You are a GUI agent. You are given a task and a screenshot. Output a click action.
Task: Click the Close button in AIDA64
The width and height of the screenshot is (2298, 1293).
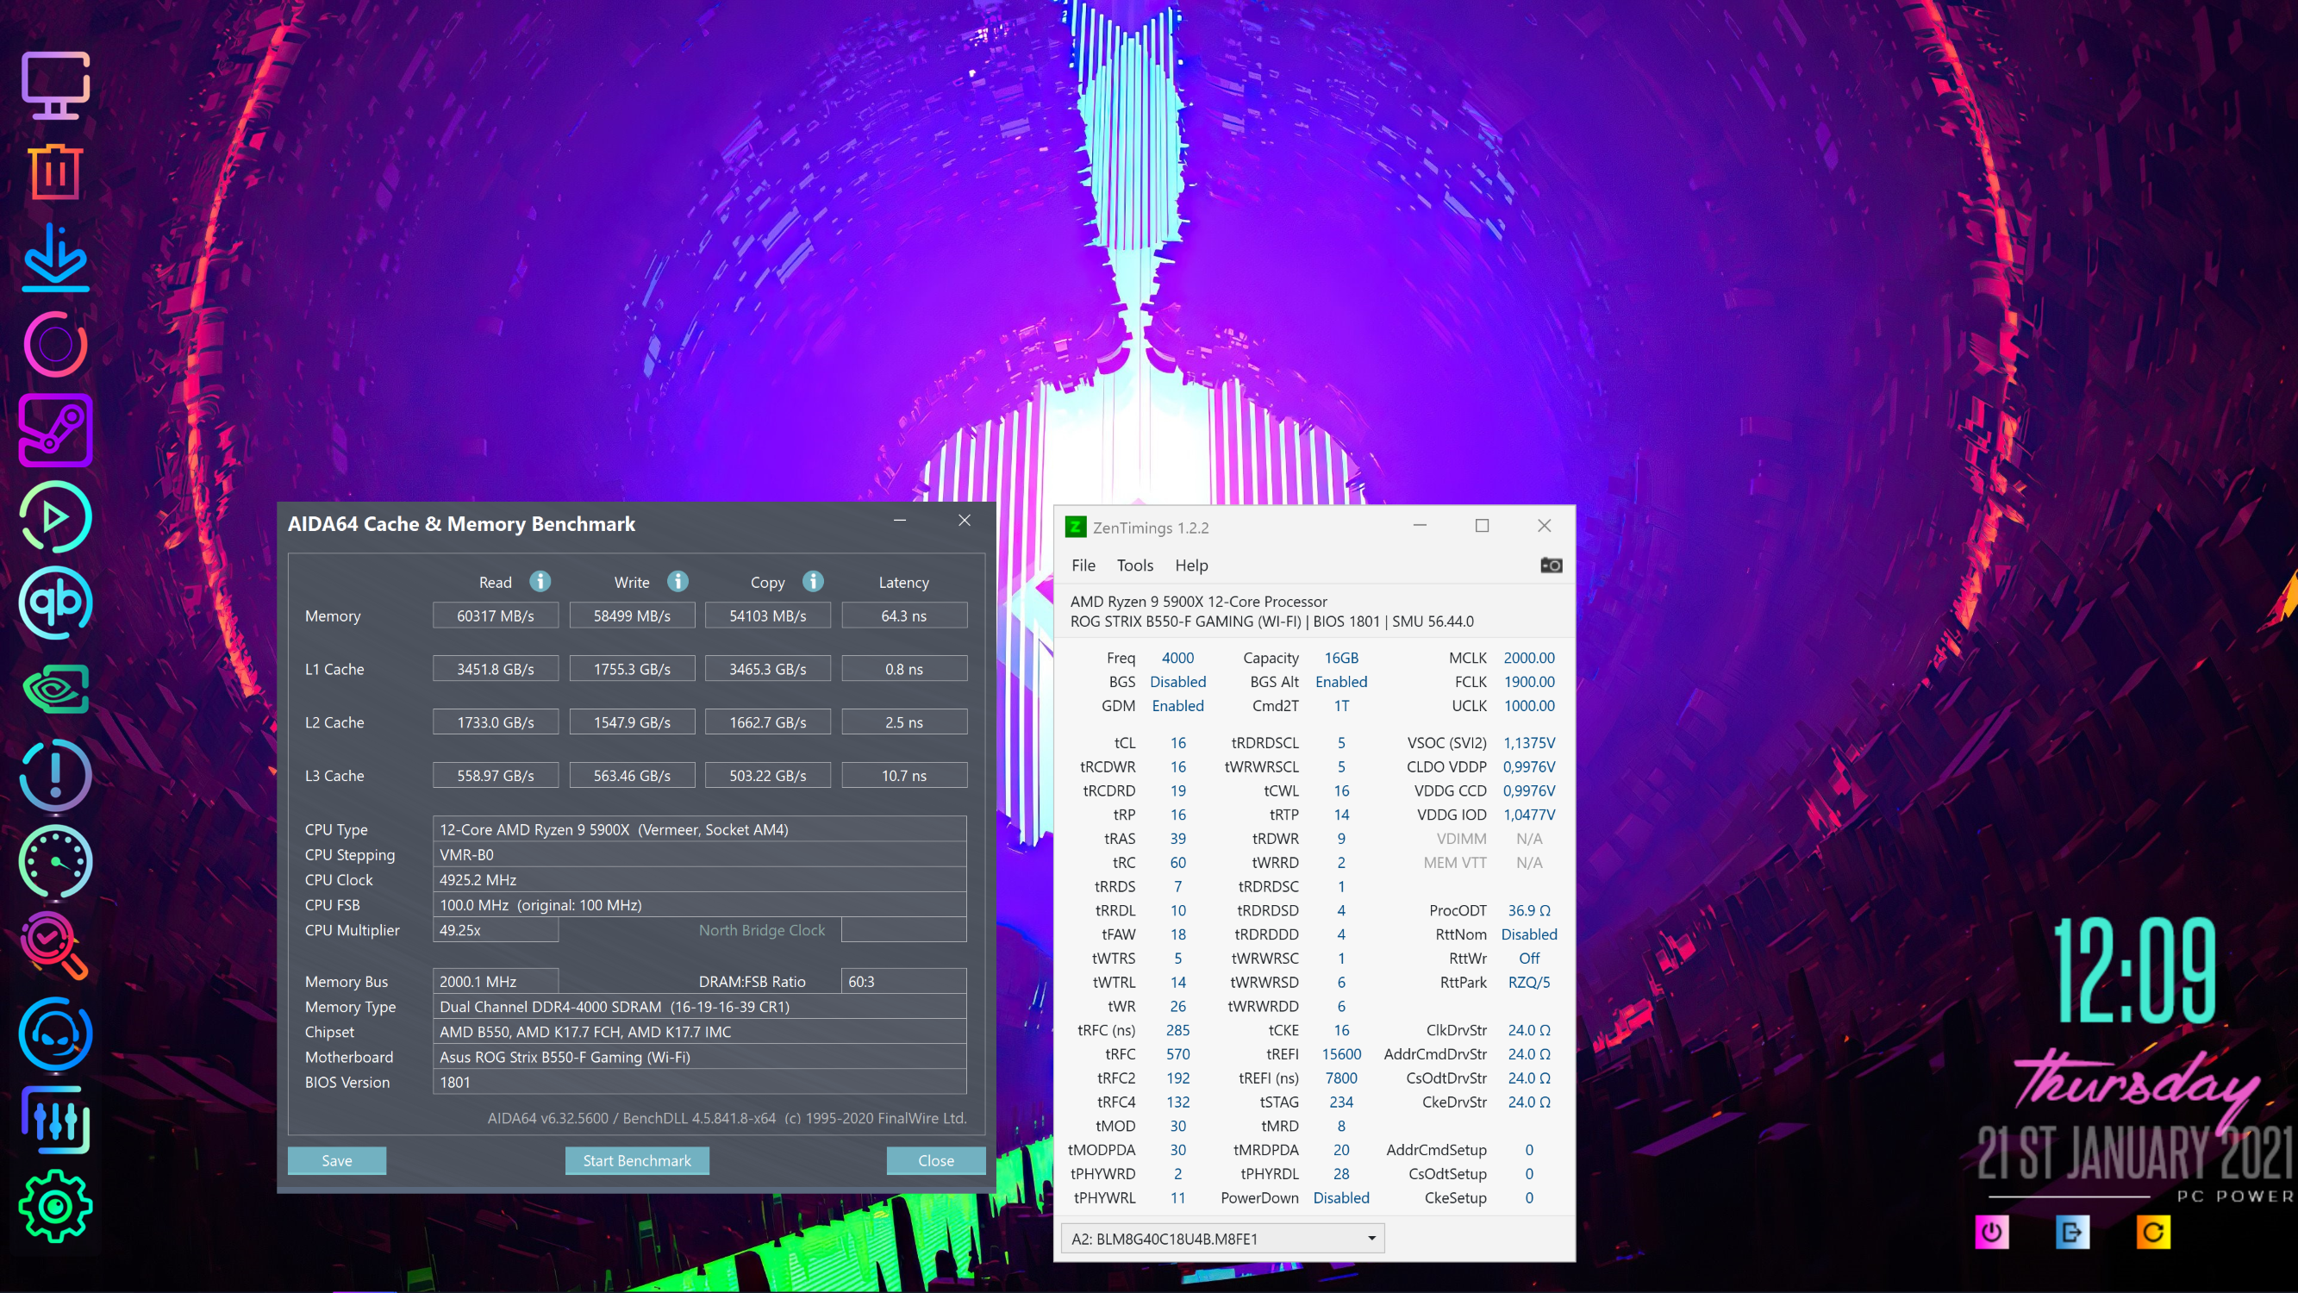[x=936, y=1160]
